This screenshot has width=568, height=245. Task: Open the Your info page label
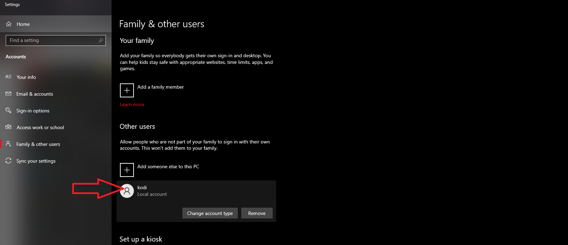pyautogui.click(x=26, y=77)
